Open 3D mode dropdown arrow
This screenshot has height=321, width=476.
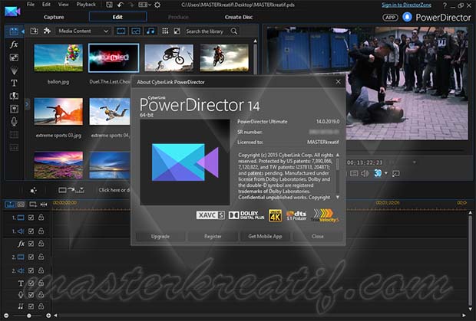(x=386, y=173)
